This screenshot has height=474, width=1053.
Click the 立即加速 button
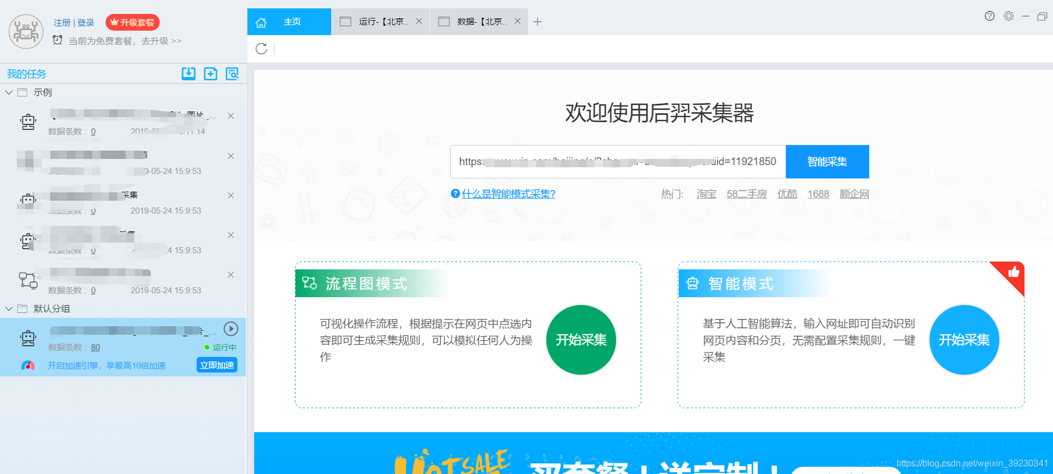click(217, 365)
